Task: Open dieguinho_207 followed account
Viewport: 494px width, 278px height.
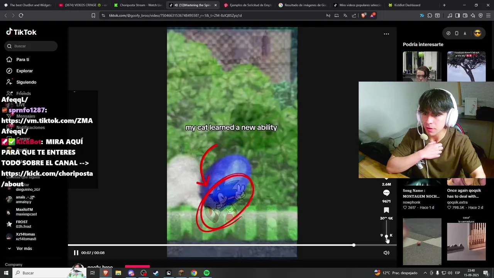Action: [28, 190]
